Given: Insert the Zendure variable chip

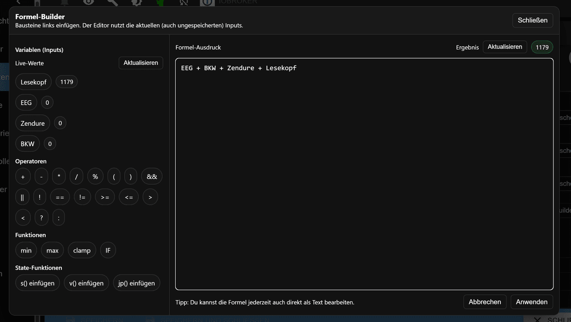Looking at the screenshot, I should pos(32,123).
